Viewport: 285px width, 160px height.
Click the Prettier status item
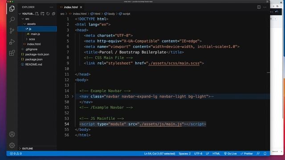click(247, 154)
